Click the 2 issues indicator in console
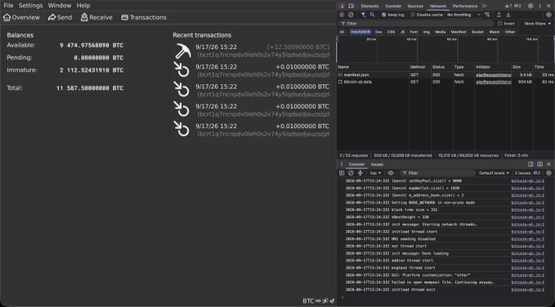Image resolution: width=555 pixels, height=307 pixels. 527,173
